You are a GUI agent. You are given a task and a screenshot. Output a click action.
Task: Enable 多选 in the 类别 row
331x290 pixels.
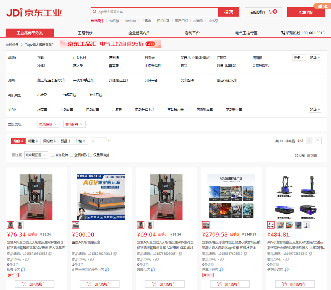pos(315,109)
